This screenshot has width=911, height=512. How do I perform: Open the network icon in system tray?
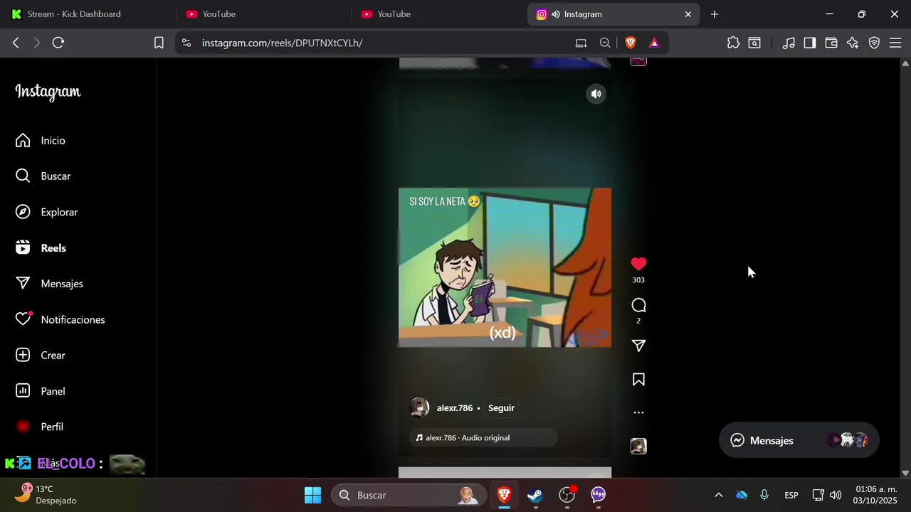point(818,495)
